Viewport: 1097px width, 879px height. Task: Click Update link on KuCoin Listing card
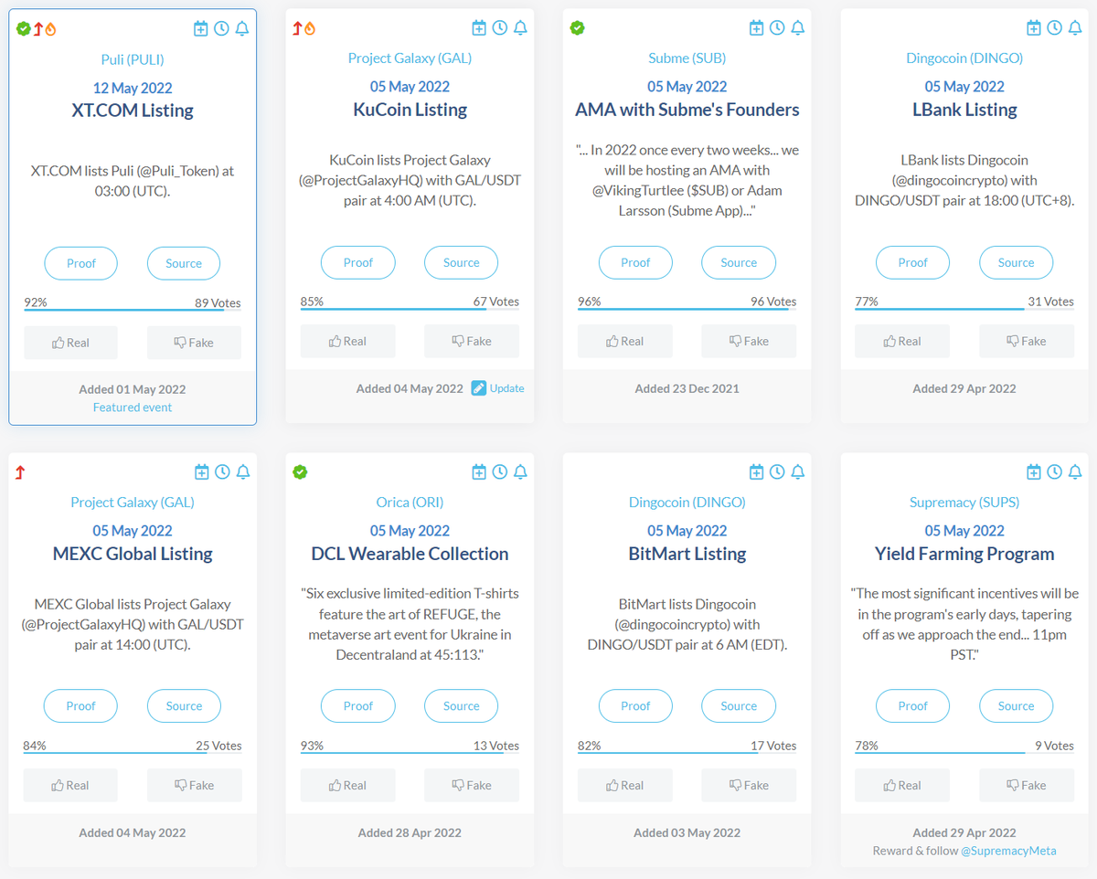pyautogui.click(x=498, y=388)
